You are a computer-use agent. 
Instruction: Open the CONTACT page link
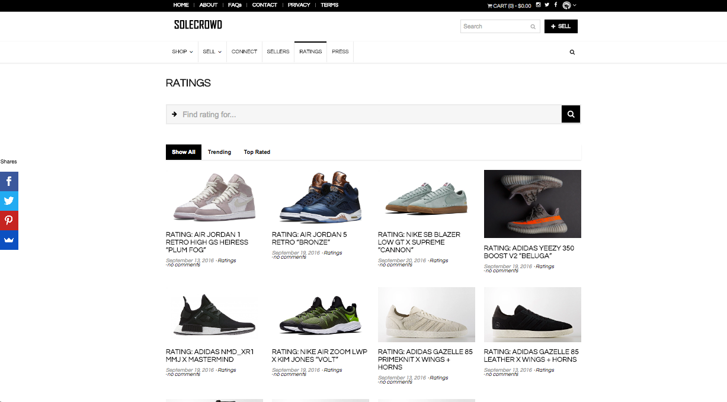tap(264, 5)
